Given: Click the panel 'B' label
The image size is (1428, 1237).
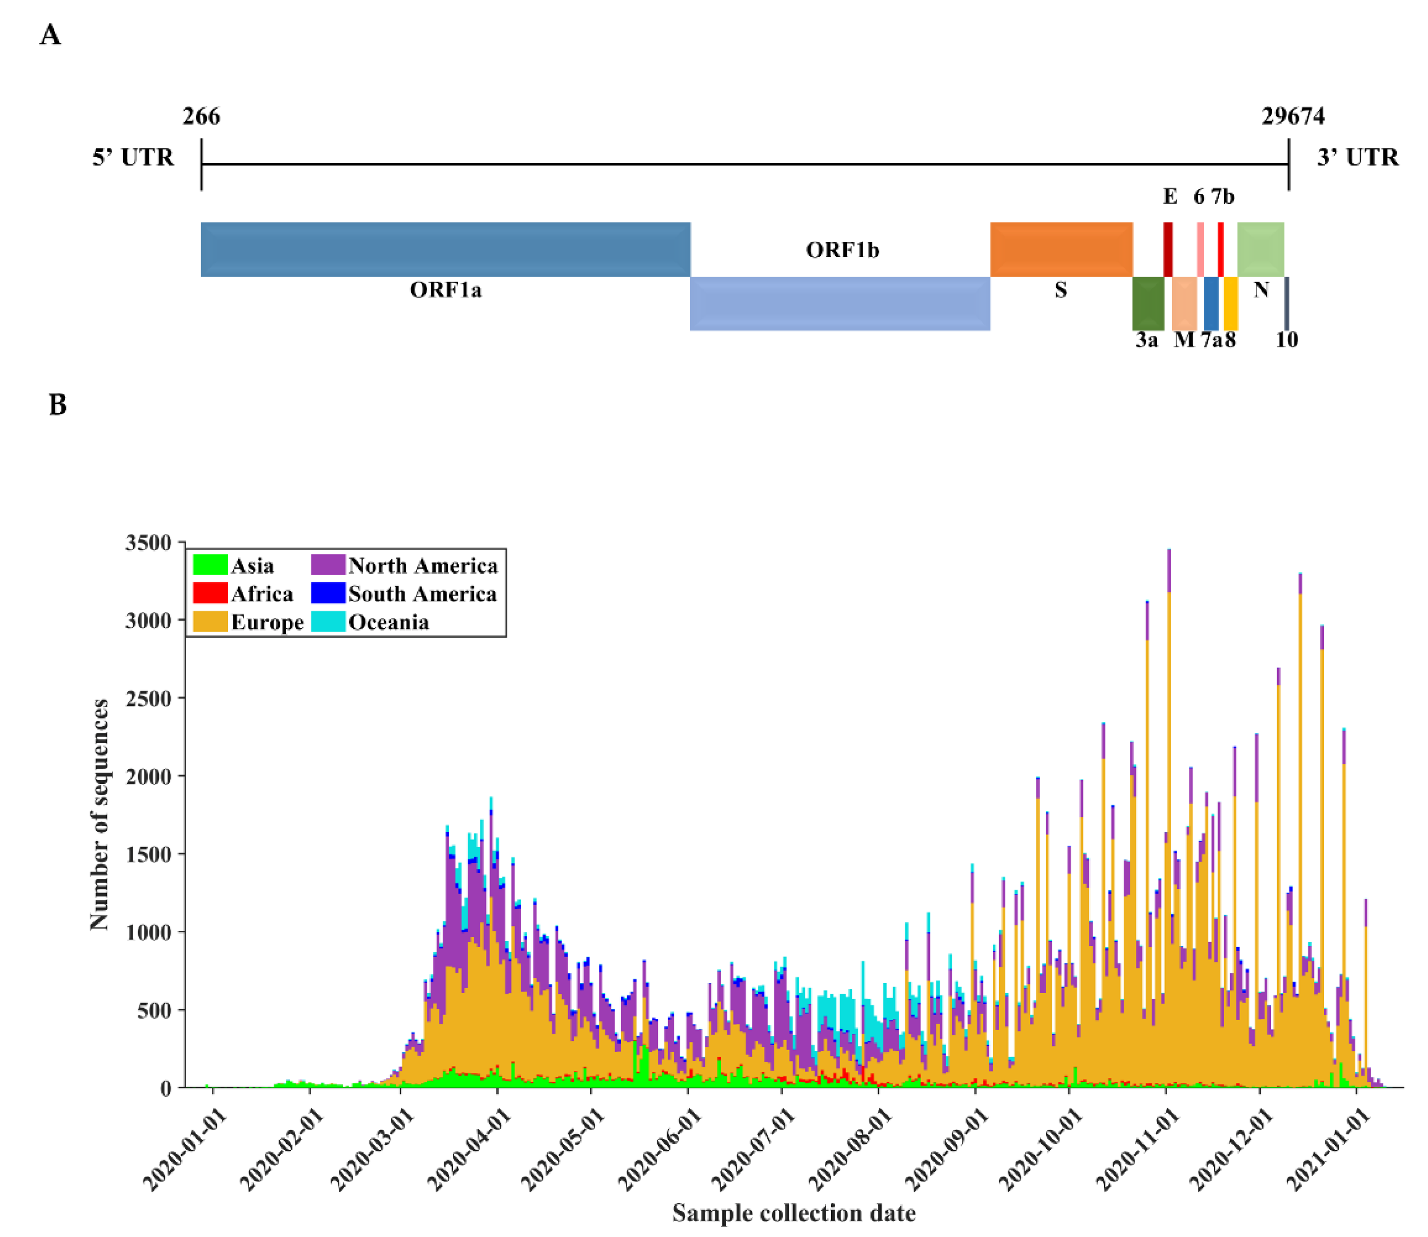Looking at the screenshot, I should tap(58, 404).
